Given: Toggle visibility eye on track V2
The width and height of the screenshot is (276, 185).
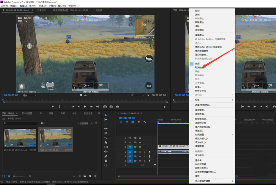Looking at the screenshot, I should coord(140,143).
